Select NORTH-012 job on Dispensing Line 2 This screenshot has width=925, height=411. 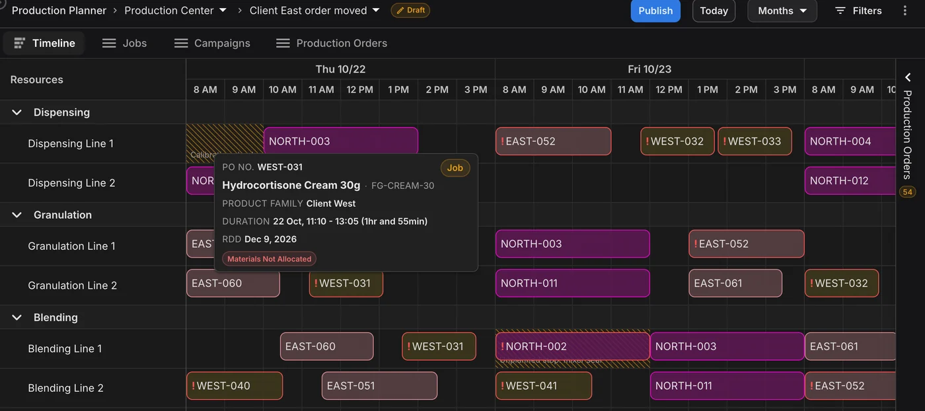(850, 180)
